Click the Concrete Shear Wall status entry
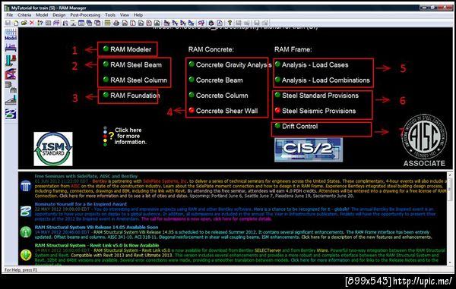 223,111
